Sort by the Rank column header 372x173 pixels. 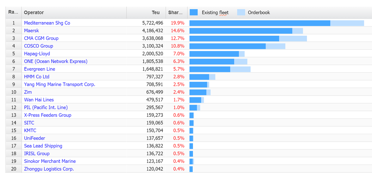[x=13, y=12]
